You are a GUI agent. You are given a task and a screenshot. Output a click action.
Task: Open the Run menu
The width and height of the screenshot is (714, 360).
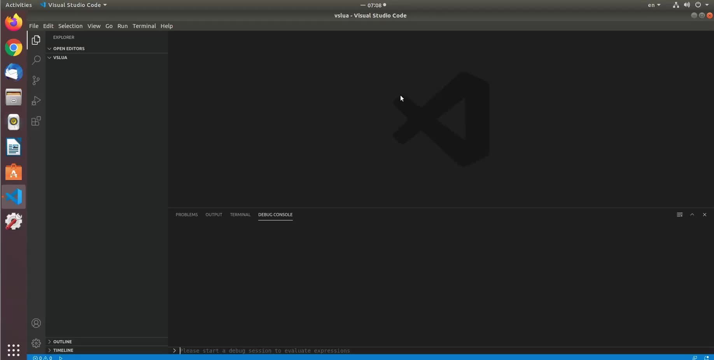122,26
